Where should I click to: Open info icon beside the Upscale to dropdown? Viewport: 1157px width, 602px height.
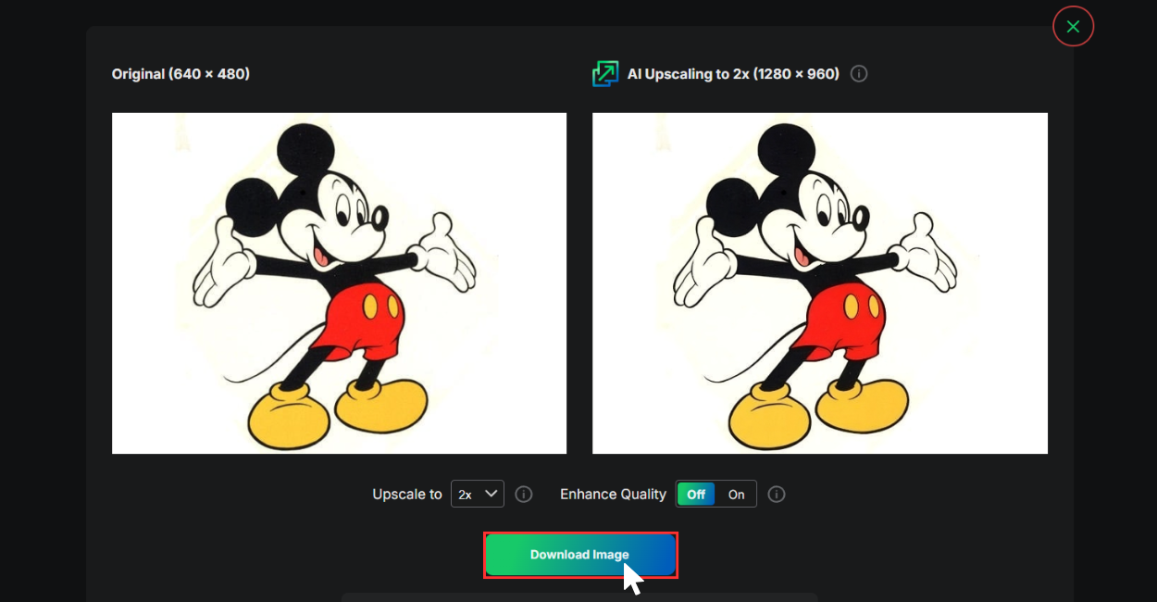point(524,494)
